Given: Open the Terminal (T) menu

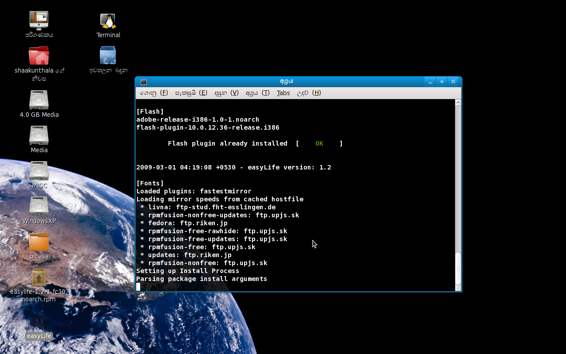Looking at the screenshot, I should pos(258,93).
